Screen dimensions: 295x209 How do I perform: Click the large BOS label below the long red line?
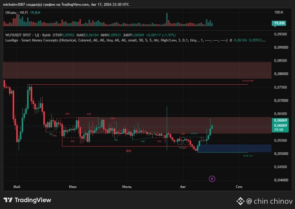pyautogui.click(x=129, y=151)
